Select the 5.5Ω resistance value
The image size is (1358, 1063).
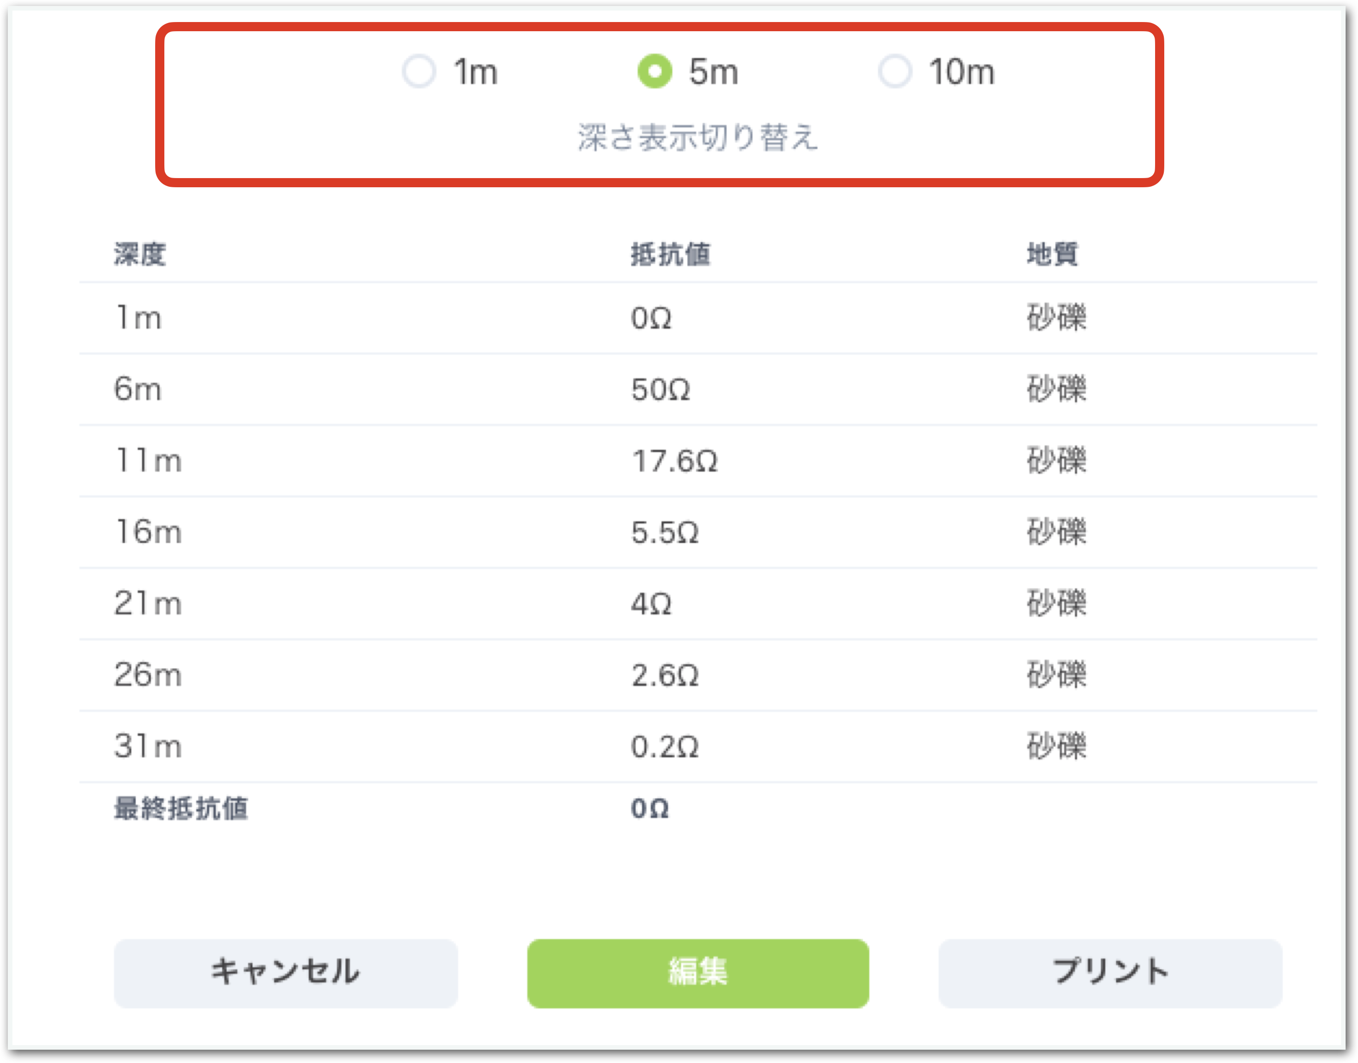[665, 533]
